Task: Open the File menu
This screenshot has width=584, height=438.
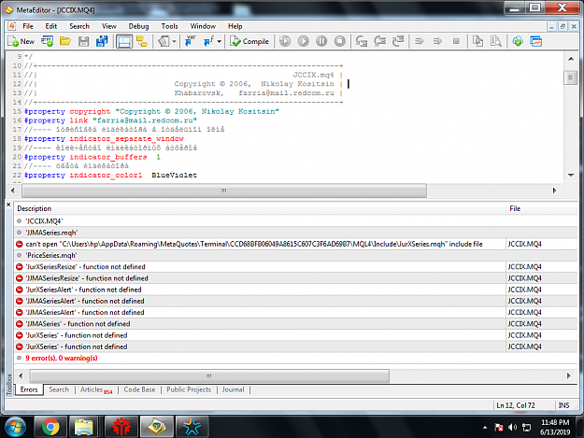Action: pos(28,26)
